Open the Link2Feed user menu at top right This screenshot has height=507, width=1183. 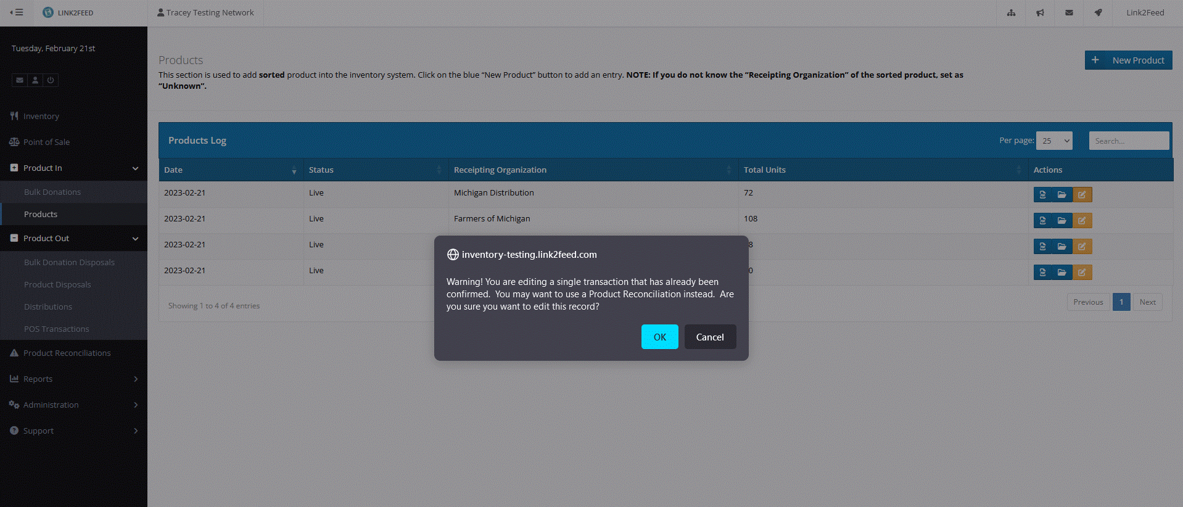[x=1145, y=12]
